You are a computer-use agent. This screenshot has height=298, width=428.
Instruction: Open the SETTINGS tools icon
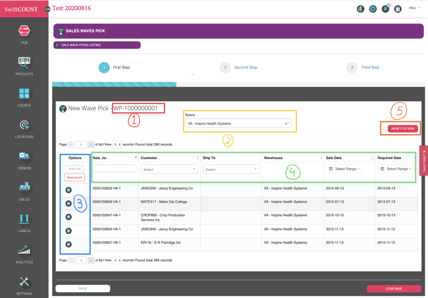pyautogui.click(x=24, y=282)
